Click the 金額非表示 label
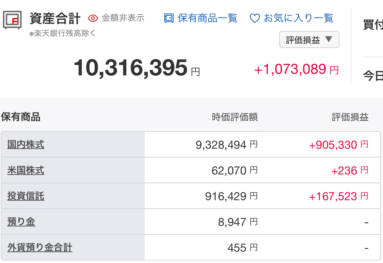 123,18
